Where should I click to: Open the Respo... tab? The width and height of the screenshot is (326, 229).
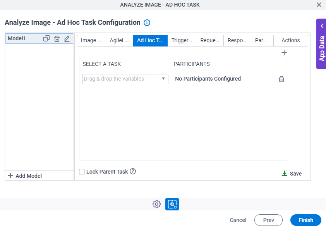click(x=237, y=41)
